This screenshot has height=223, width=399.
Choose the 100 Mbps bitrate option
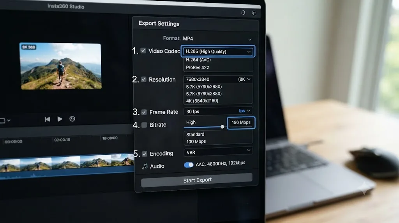196,142
